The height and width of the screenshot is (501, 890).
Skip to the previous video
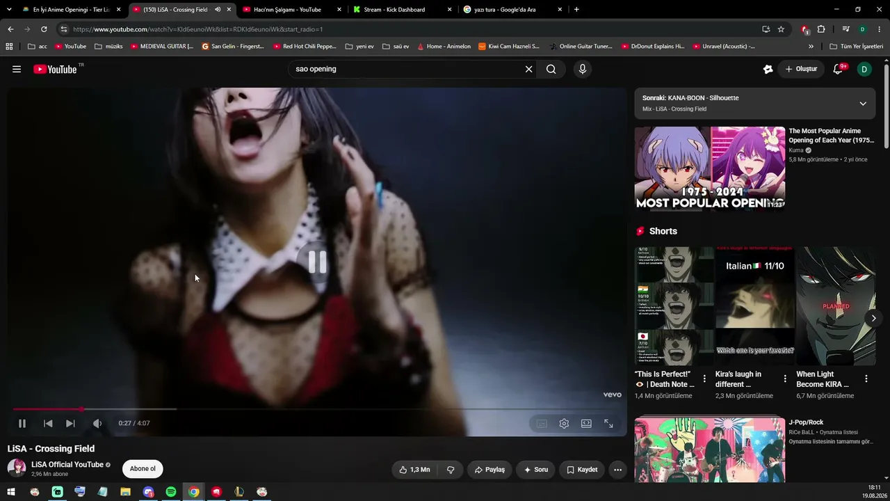[48, 423]
